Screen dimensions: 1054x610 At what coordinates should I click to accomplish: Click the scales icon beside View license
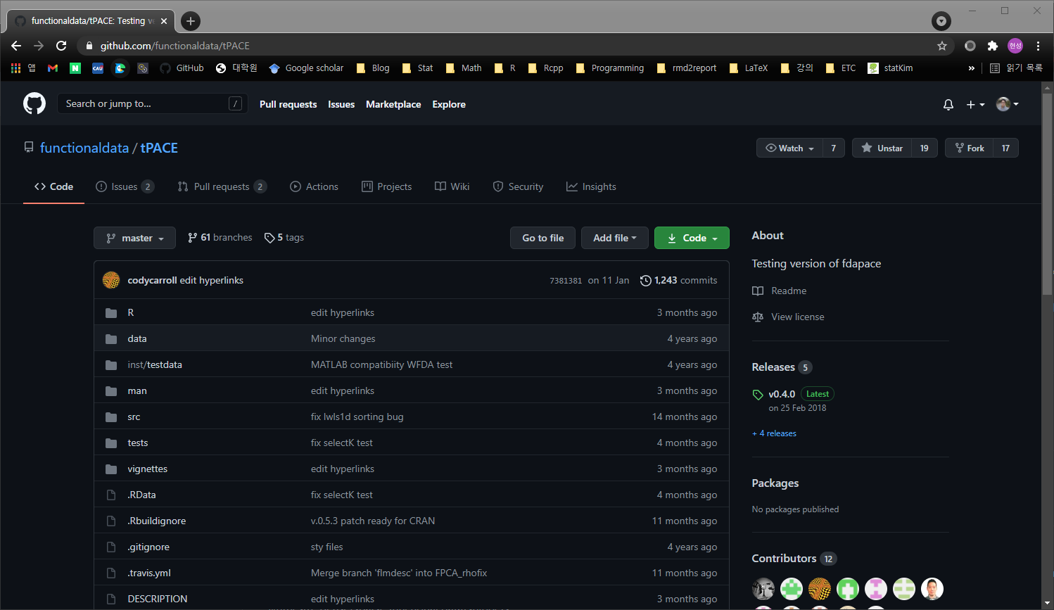pyautogui.click(x=758, y=317)
